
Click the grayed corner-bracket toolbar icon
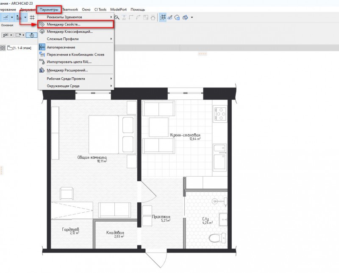131,17
